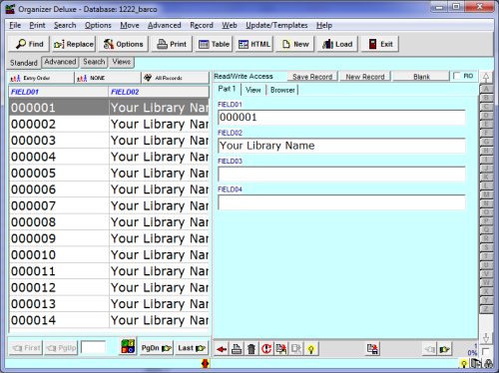Viewport: 499px width, 373px height.
Task: Click the alphabet index down arrow
Action: pos(486,338)
